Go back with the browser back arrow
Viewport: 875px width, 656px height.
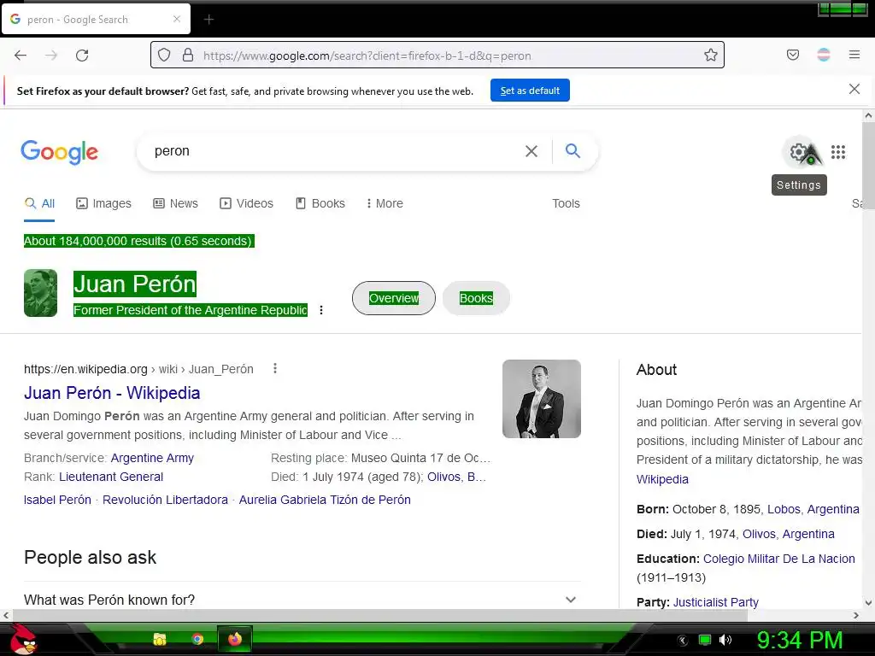tap(21, 56)
